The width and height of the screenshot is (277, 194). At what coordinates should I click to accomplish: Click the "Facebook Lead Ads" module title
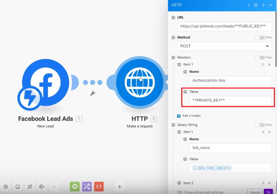(45, 119)
